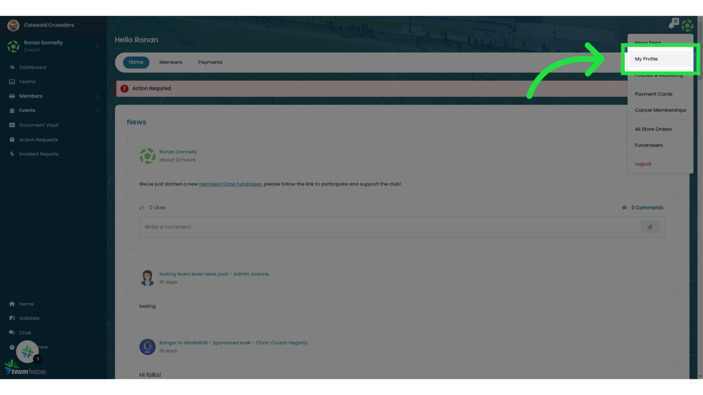Expand the Events sidebar chevron

coord(97,111)
